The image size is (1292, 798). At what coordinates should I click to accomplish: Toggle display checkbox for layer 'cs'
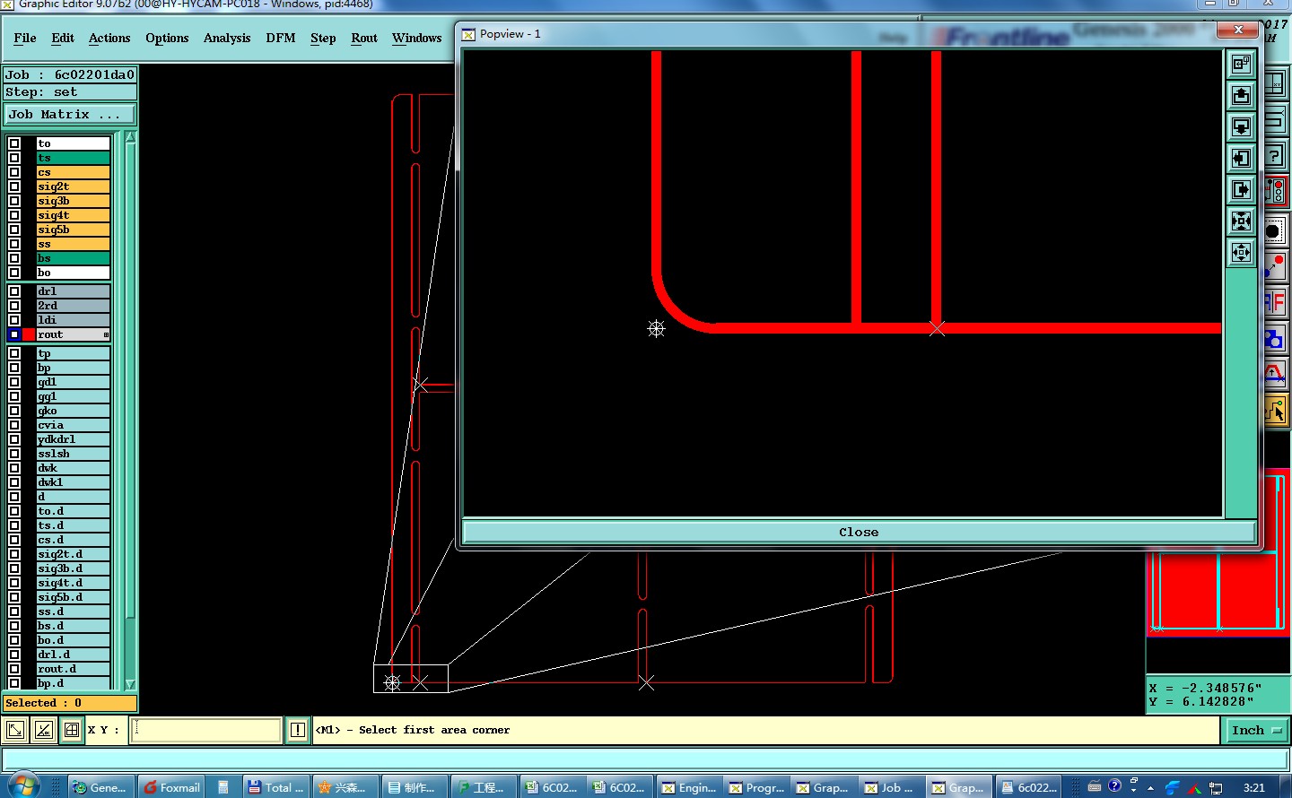[x=14, y=172]
